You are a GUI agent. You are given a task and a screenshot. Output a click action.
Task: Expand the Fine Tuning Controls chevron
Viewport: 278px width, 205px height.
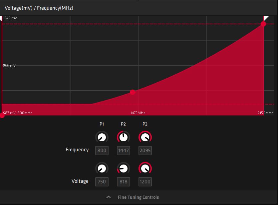[x=108, y=197]
